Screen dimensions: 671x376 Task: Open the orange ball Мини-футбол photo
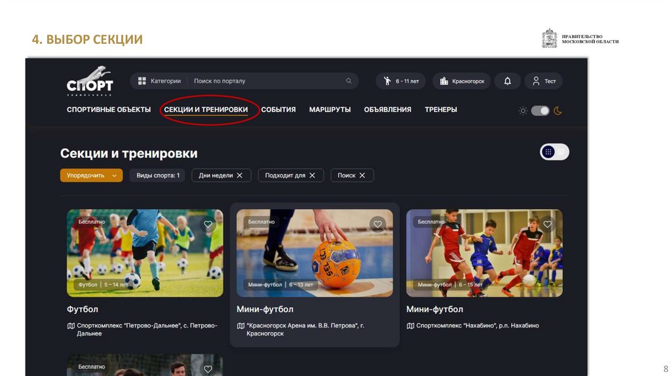[315, 253]
